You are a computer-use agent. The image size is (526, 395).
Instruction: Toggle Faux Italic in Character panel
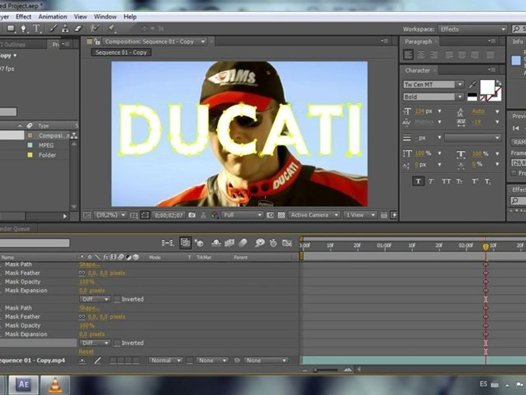pos(431,182)
